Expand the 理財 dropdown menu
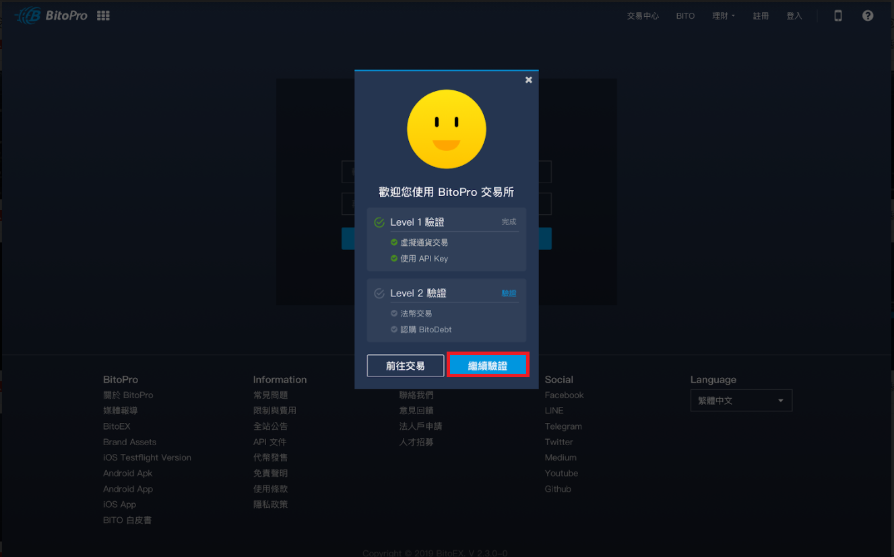Image resolution: width=894 pixels, height=557 pixels. [x=724, y=16]
